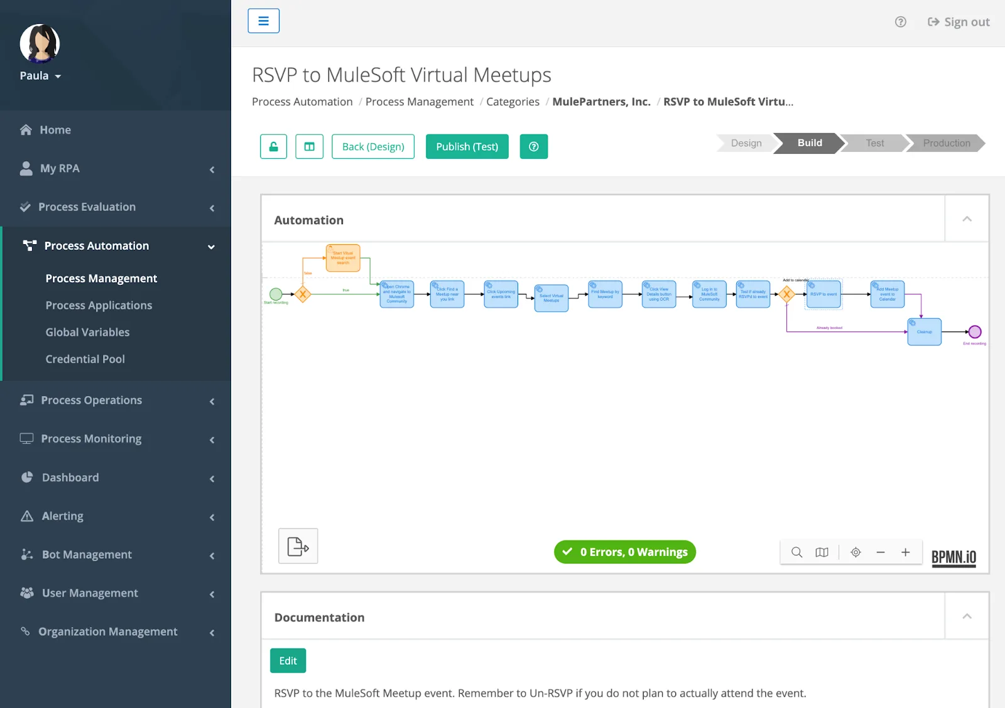1005x708 pixels.
Task: Click the 0 Errors, 0 Warnings badge
Action: tap(625, 552)
